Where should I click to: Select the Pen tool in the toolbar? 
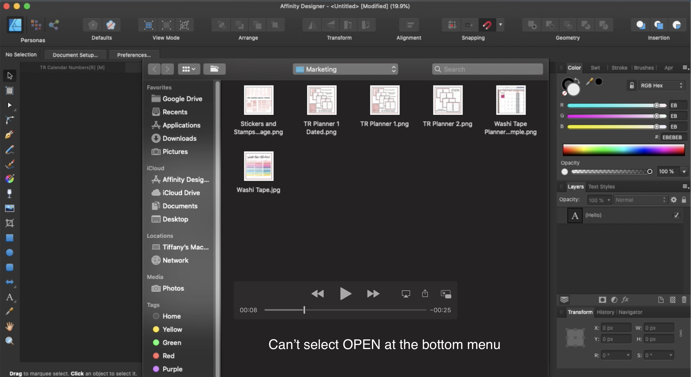(9, 134)
